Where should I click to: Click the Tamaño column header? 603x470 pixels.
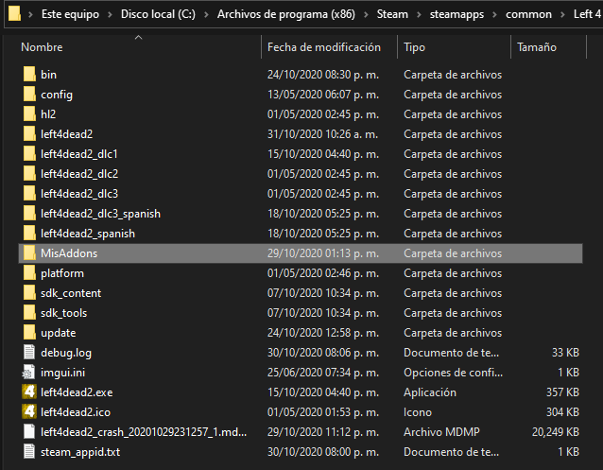click(536, 47)
